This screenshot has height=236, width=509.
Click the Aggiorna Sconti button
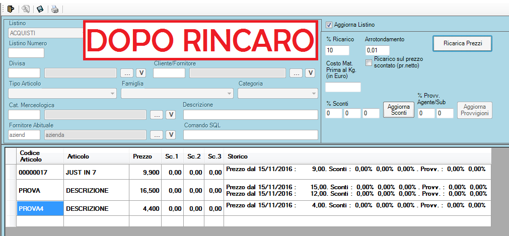[x=399, y=110]
